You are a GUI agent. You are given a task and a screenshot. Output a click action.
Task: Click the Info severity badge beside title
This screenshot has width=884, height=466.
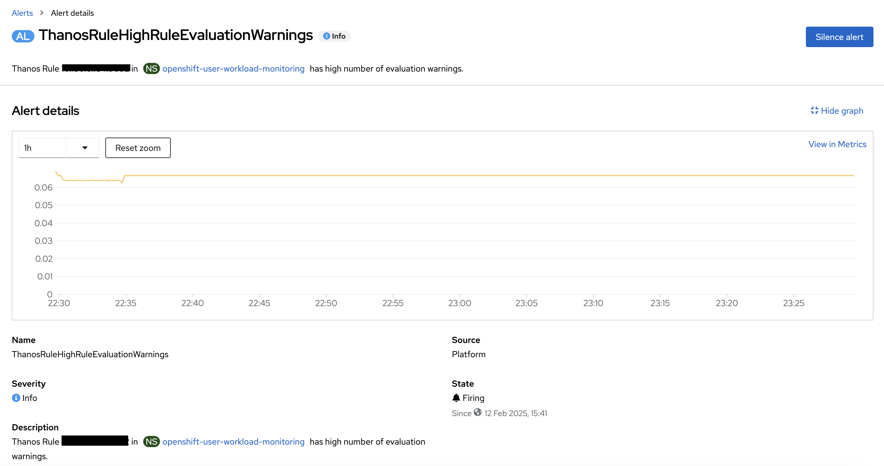(x=334, y=36)
